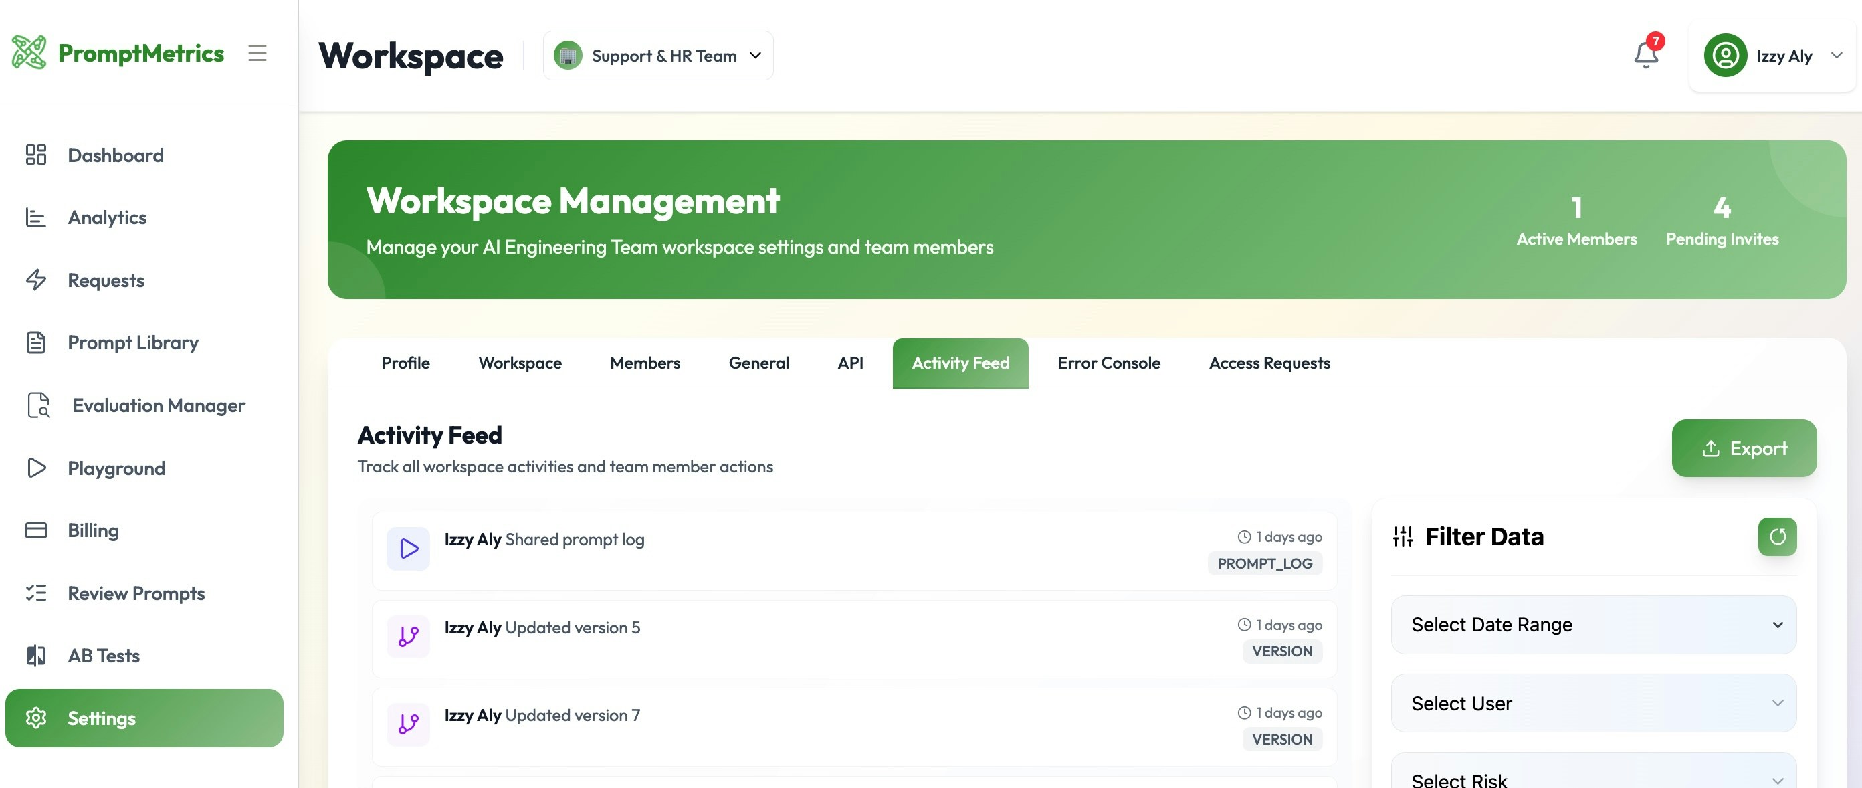The width and height of the screenshot is (1862, 788).
Task: Click the branch icon for Updated version 5
Action: tap(408, 636)
